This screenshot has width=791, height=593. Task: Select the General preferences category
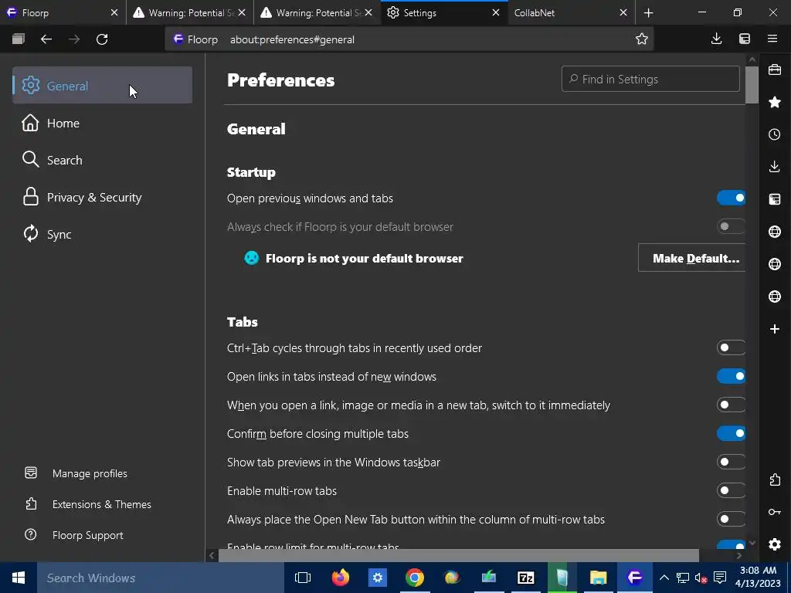click(x=102, y=85)
